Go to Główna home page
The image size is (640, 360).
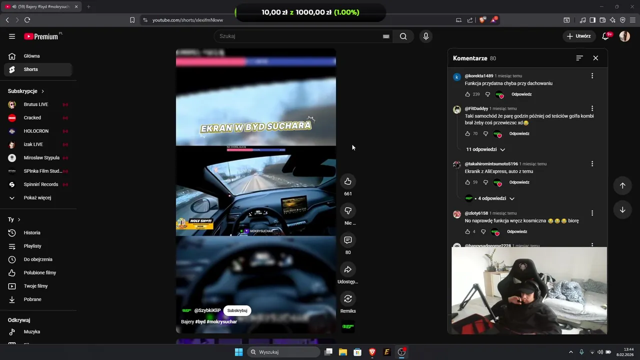click(x=38, y=56)
